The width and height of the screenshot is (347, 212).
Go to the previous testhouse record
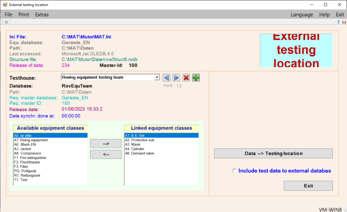pyautogui.click(x=167, y=77)
